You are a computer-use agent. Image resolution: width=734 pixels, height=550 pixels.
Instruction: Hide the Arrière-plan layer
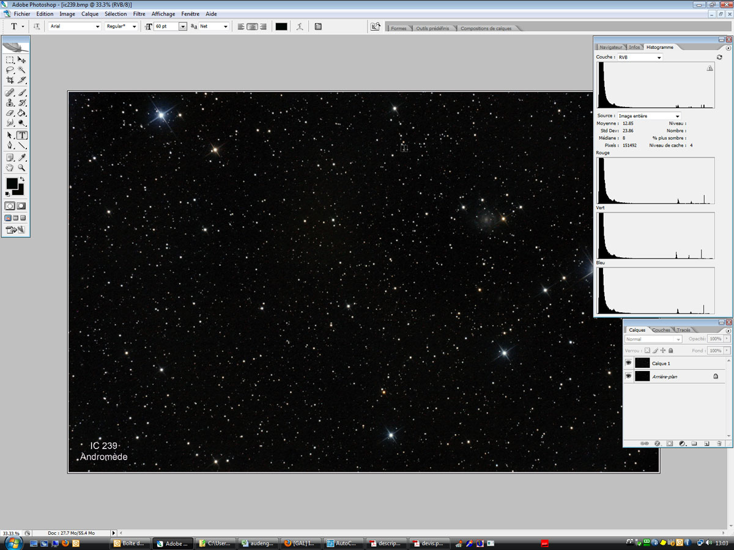[628, 376]
